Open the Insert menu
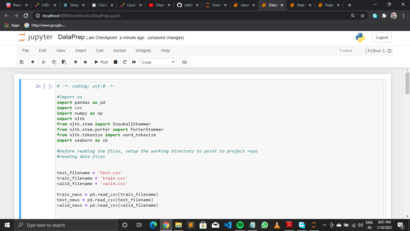 81,51
